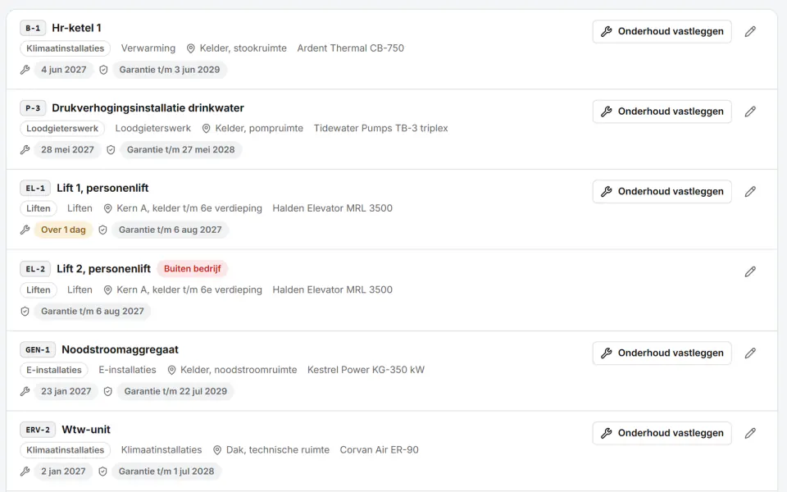Viewport: 787px width, 492px height.
Task: Click pencil icon for Drukverhogingsinstallatie drinkwater
Action: (750, 112)
